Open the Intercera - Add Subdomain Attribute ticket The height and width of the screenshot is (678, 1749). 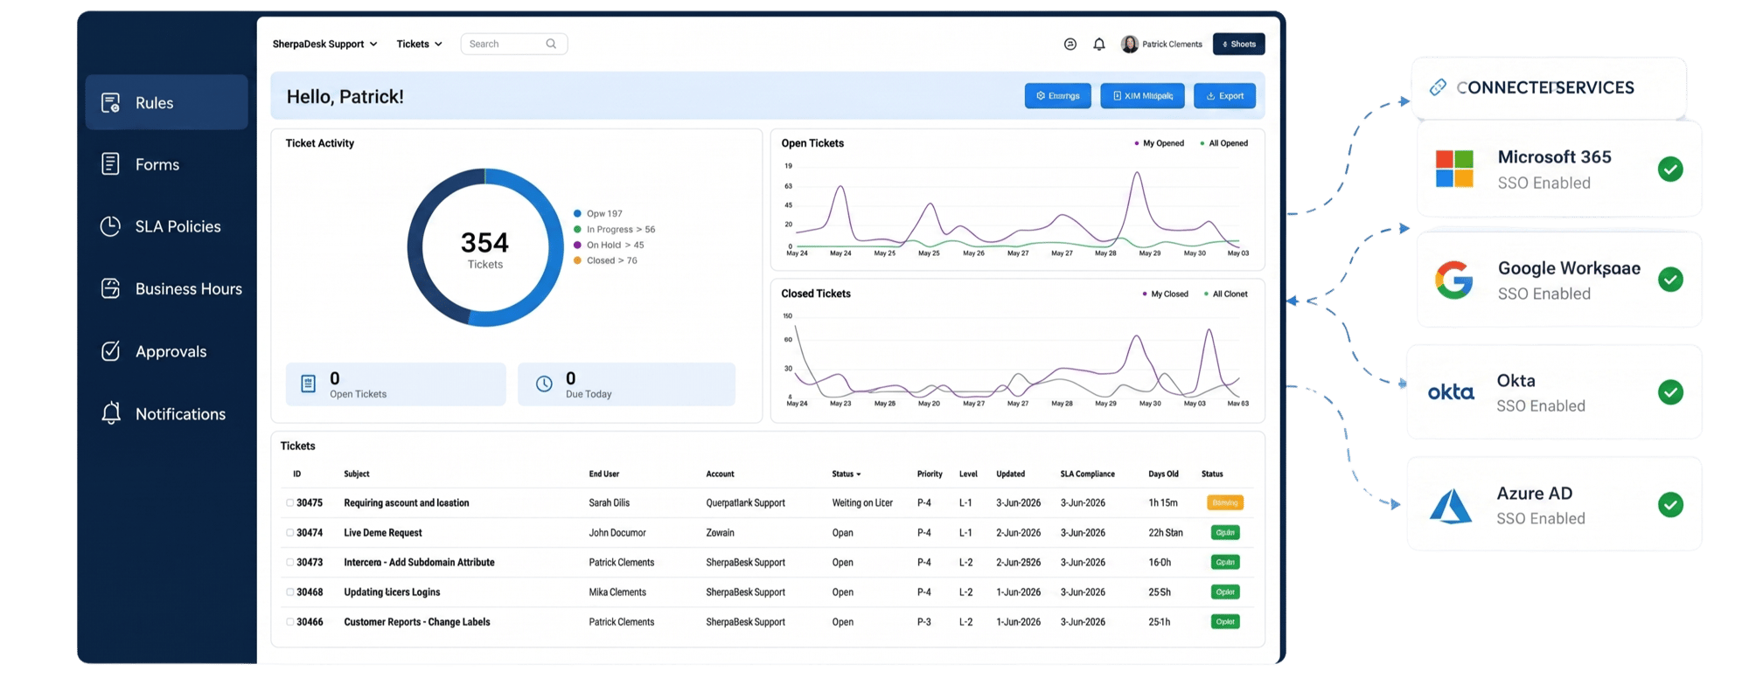[x=419, y=563]
